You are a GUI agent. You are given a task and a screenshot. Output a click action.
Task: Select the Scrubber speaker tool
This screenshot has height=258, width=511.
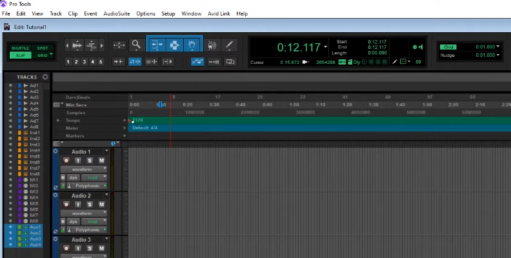pos(212,45)
